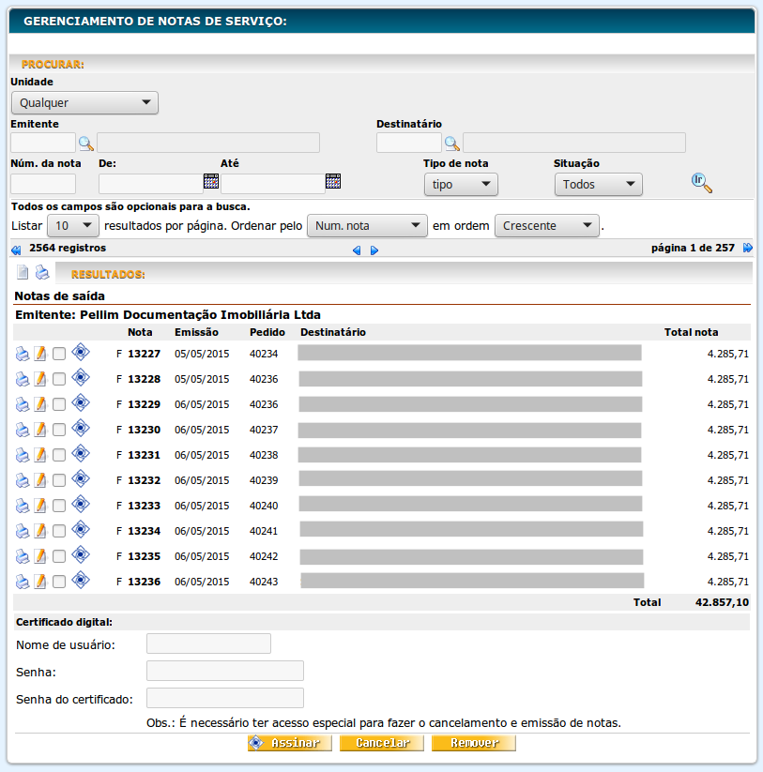This screenshot has width=763, height=772.
Task: Open the calendar picker for De date
Action: coord(211,182)
